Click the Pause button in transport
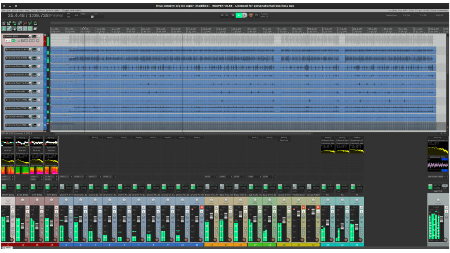 [x=244, y=15]
